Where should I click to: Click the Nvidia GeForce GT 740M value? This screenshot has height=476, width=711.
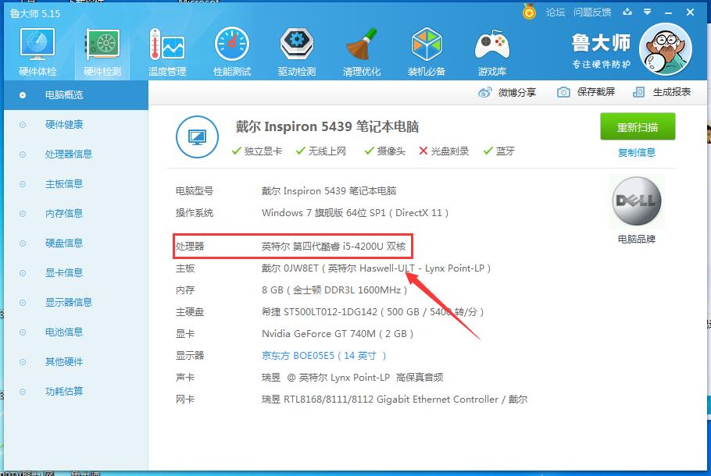(x=338, y=334)
